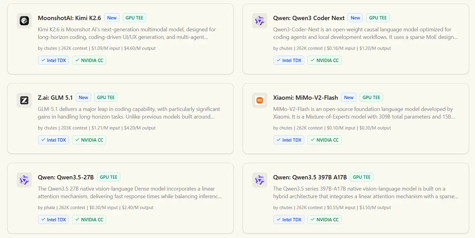Open Qwen: Qwen3 Coder Next title
The height and width of the screenshot is (238, 475).
pos(309,18)
